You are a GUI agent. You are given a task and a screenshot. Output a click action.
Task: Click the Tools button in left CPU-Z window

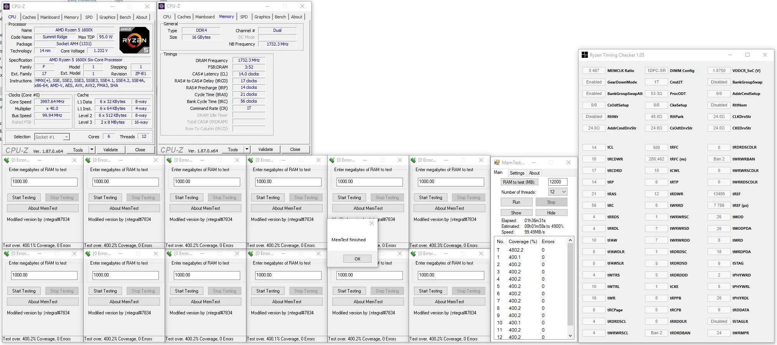pyautogui.click(x=78, y=150)
